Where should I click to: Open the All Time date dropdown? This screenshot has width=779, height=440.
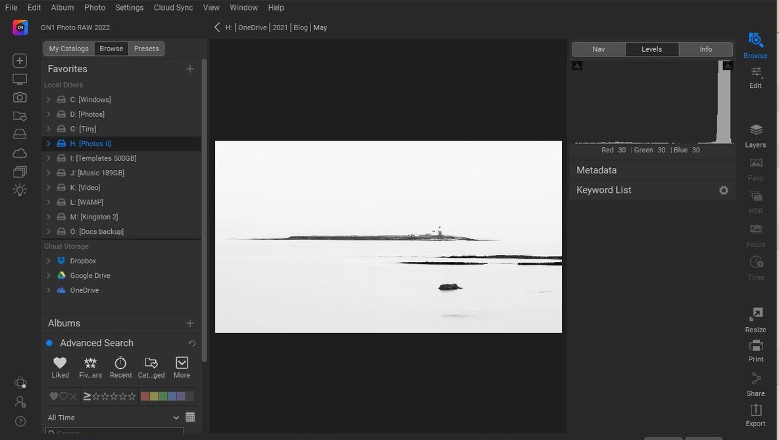coord(113,418)
